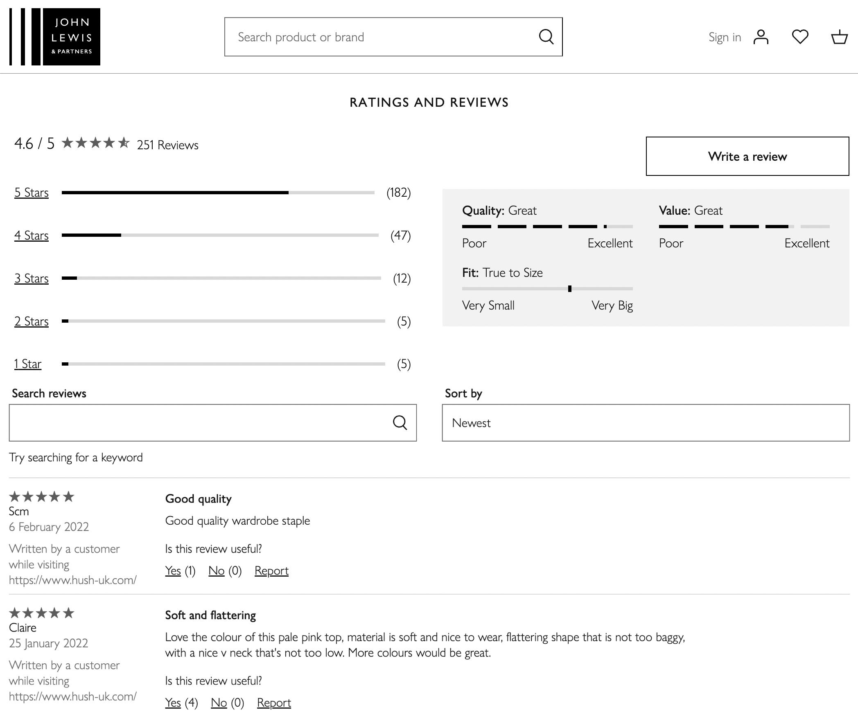Open the shopping basket icon
The image size is (858, 721).
click(839, 37)
